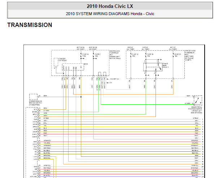The width and height of the screenshot is (218, 178).
Task: Click the LT BLU label at terminal 1
Action: (196, 118)
